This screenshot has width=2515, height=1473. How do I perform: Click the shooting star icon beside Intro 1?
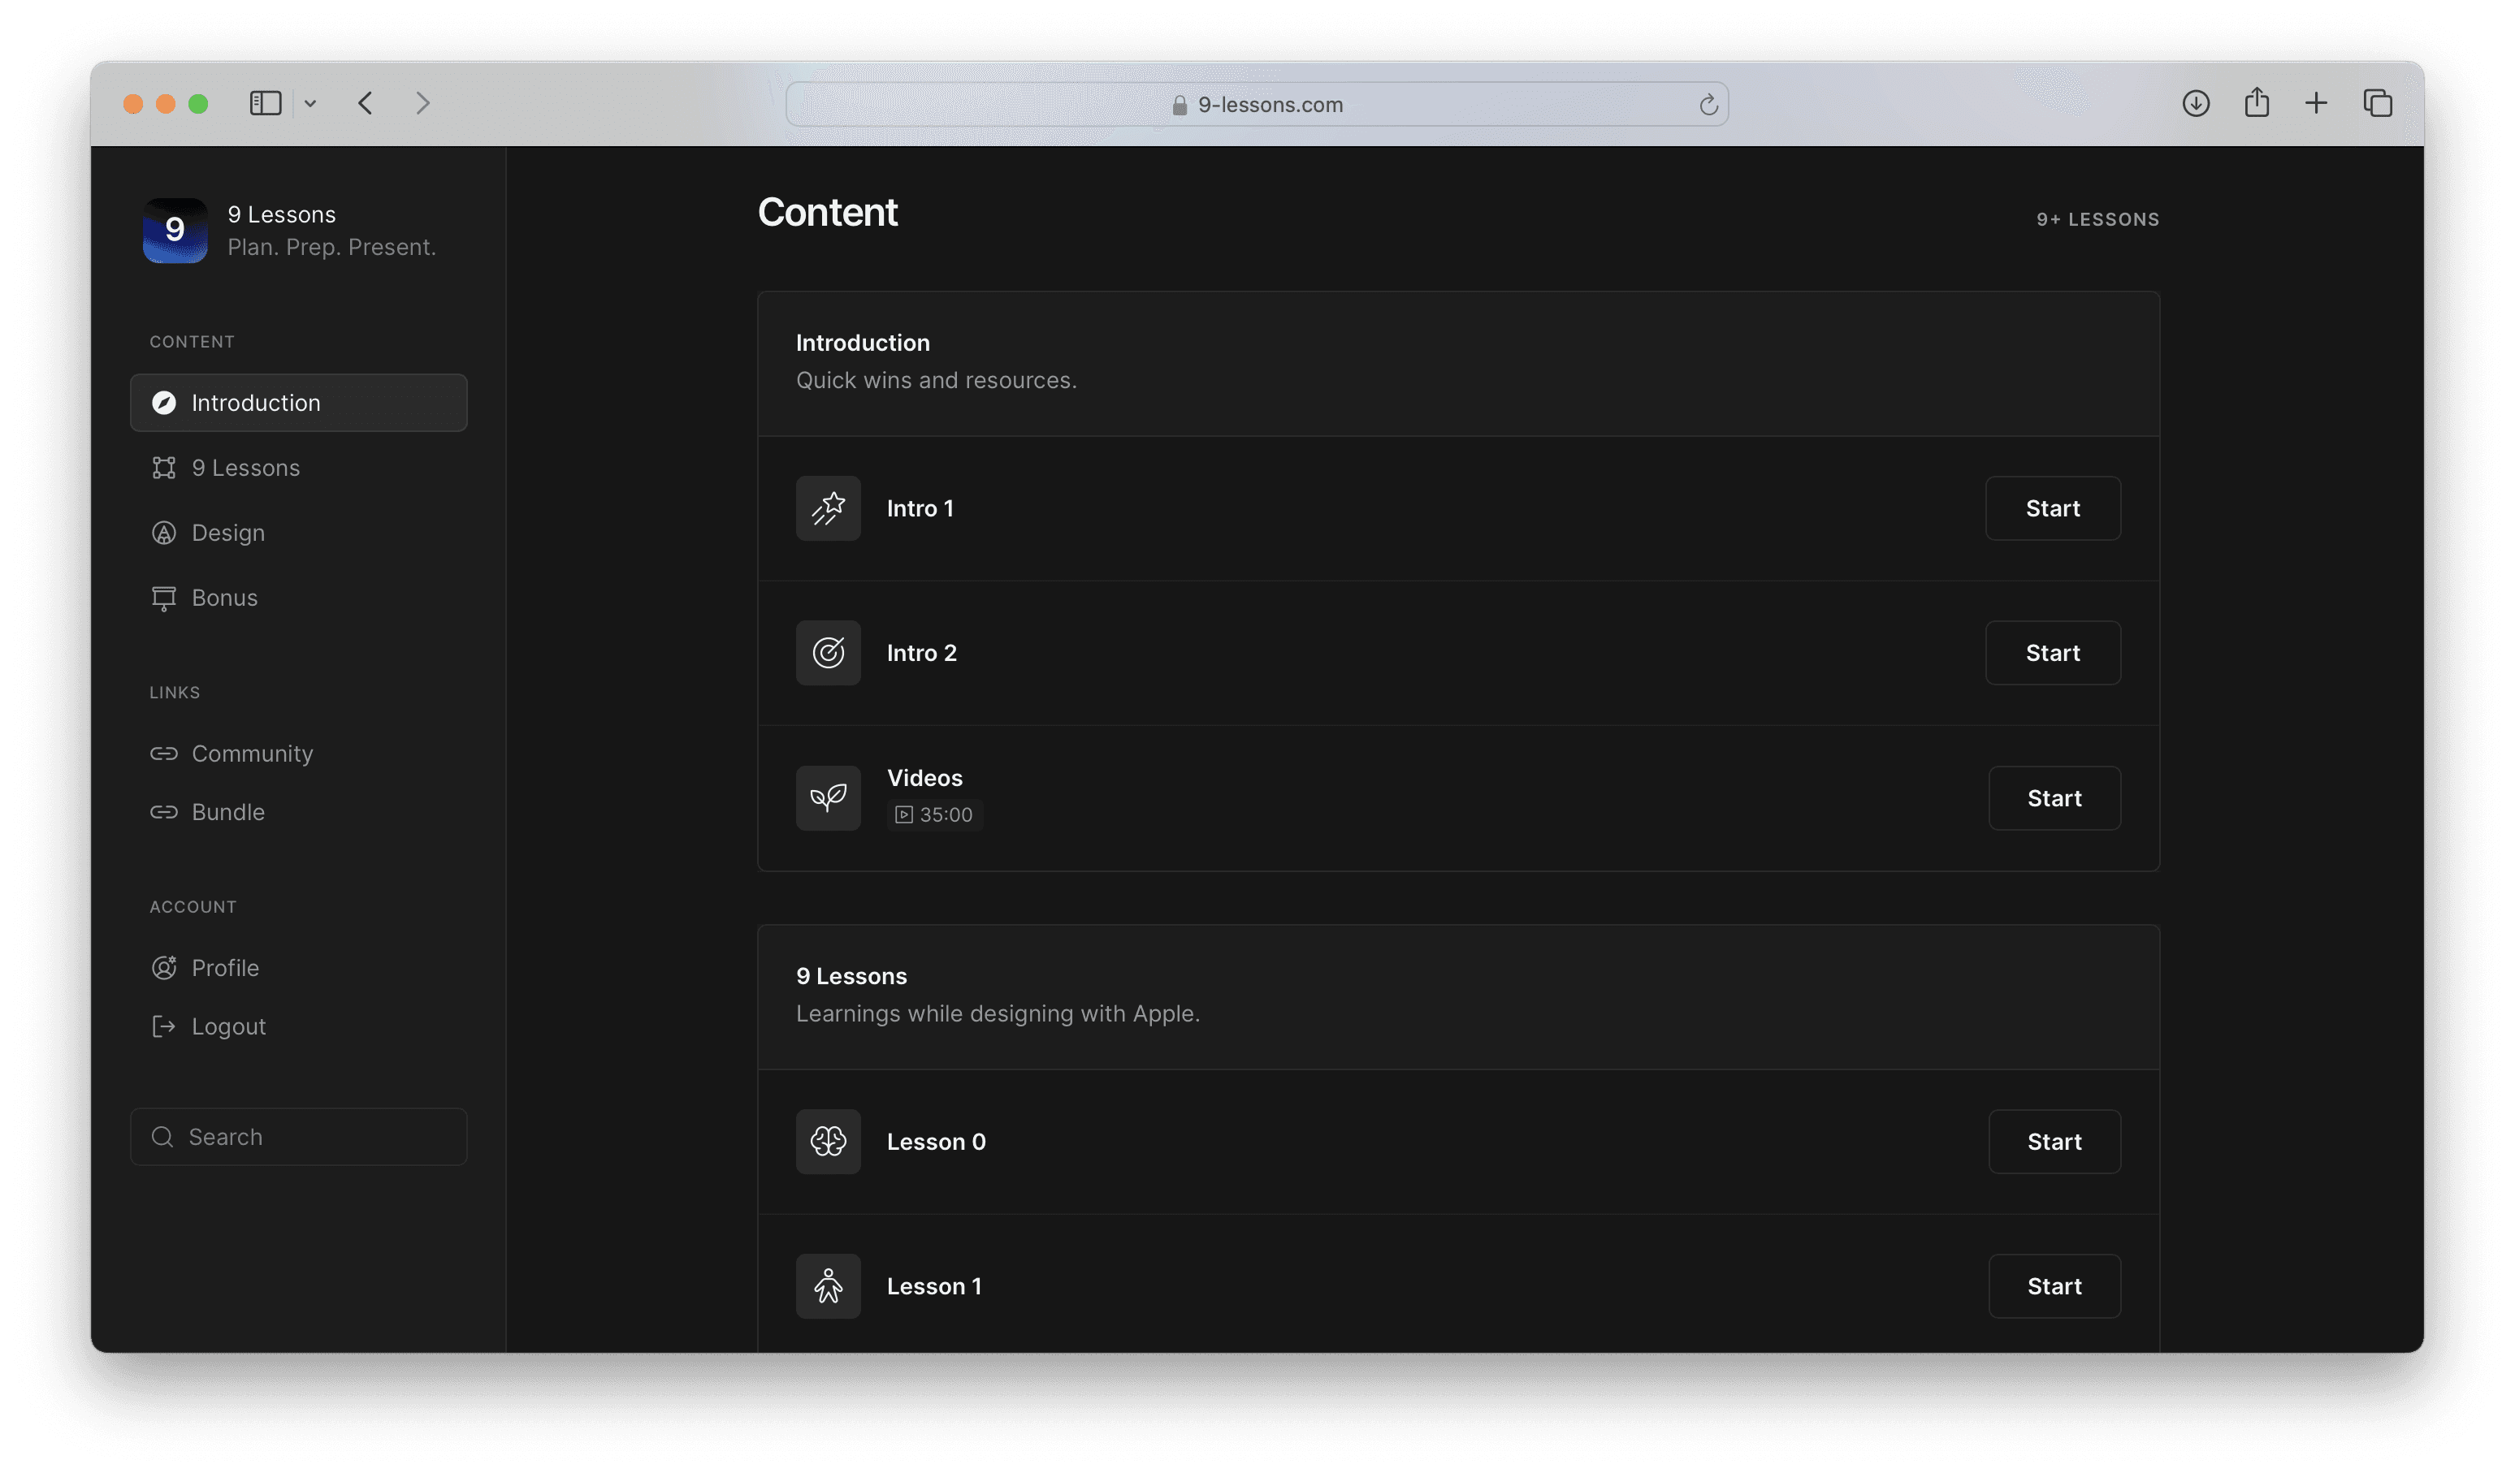click(x=827, y=508)
